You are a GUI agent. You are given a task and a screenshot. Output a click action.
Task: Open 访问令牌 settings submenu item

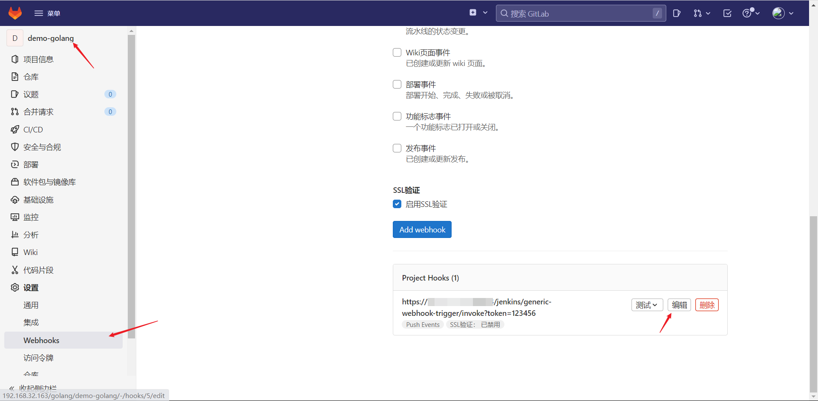tap(38, 358)
